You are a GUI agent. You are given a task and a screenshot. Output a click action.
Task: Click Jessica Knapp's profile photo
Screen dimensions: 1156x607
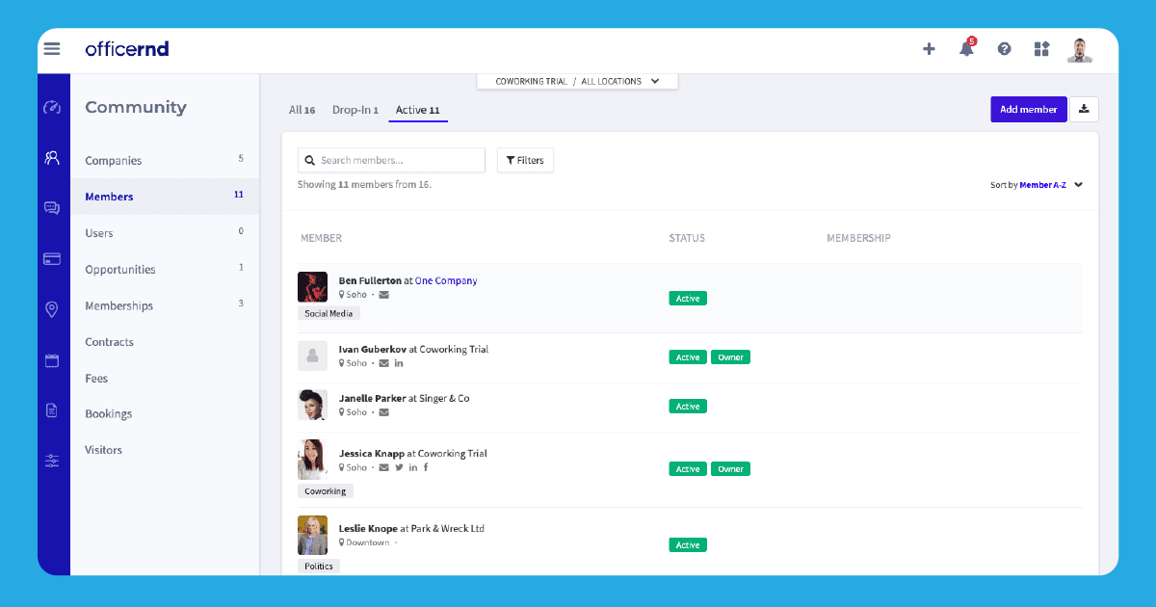[x=312, y=460]
